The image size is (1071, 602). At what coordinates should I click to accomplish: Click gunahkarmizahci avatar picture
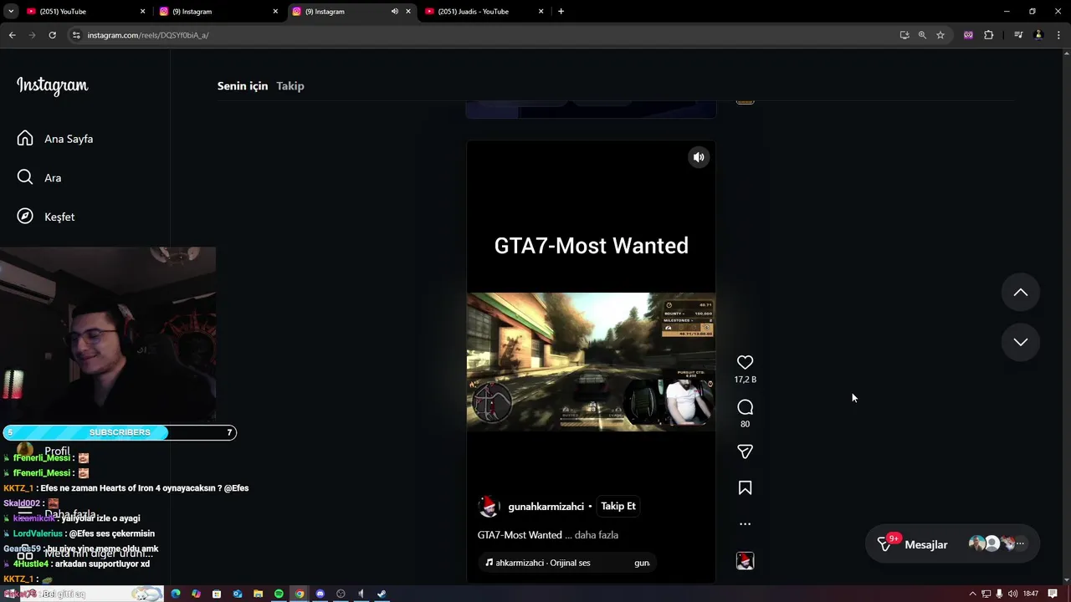point(488,506)
